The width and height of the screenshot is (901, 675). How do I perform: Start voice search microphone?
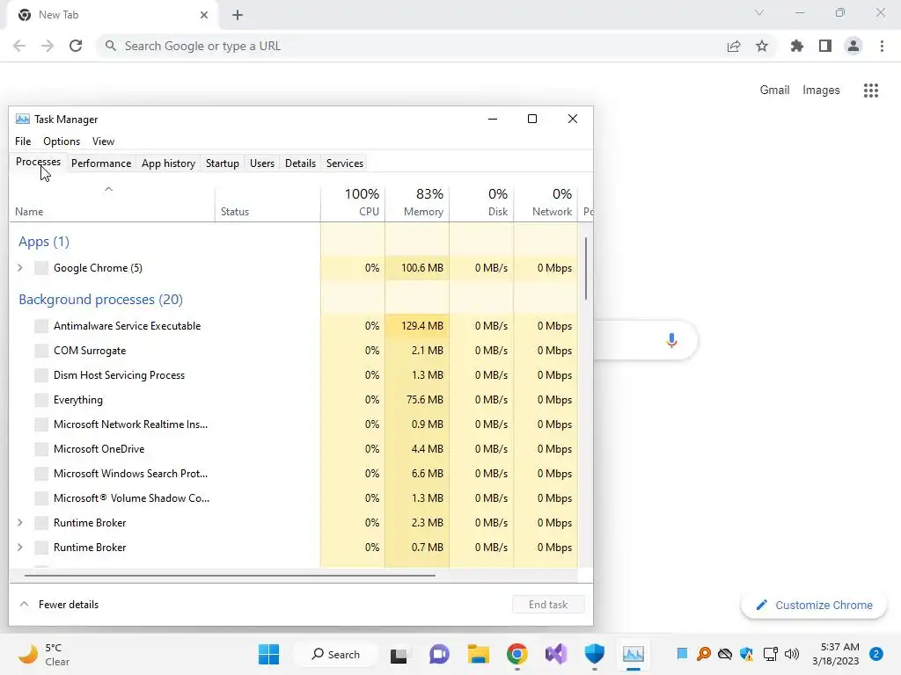[x=671, y=340]
